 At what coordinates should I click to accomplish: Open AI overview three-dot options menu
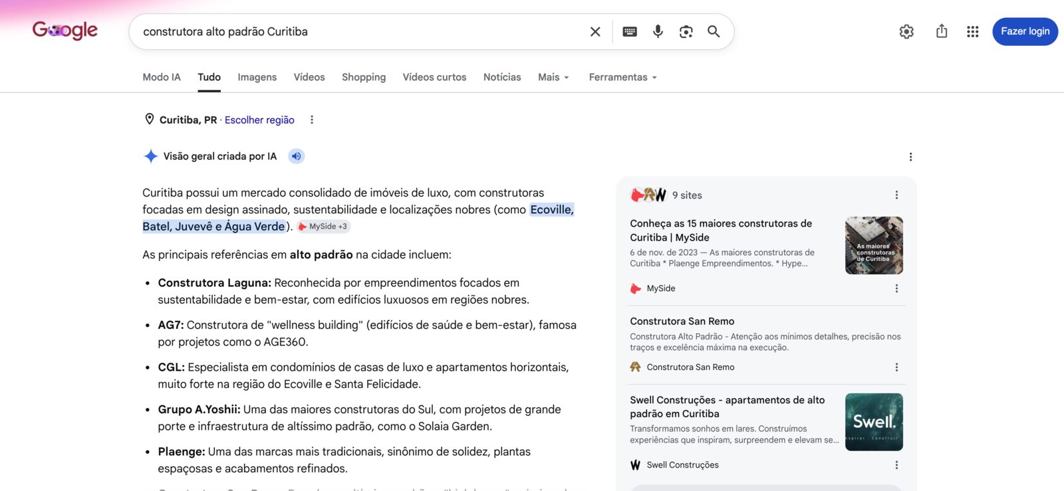click(x=910, y=157)
